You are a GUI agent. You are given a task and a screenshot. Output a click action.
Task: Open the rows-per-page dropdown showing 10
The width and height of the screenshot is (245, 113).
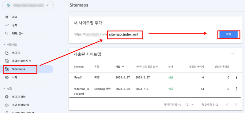click(189, 104)
